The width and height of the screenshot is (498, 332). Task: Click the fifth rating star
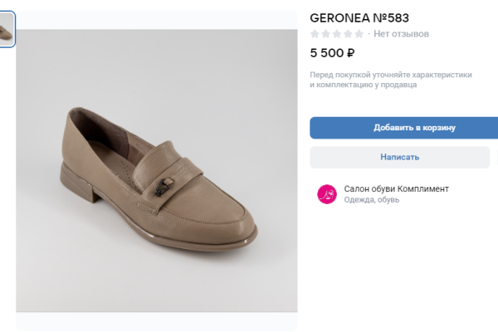359,34
